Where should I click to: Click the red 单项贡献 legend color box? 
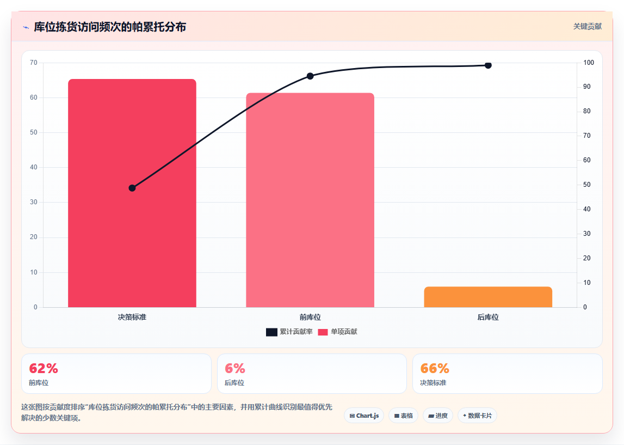[x=323, y=332]
